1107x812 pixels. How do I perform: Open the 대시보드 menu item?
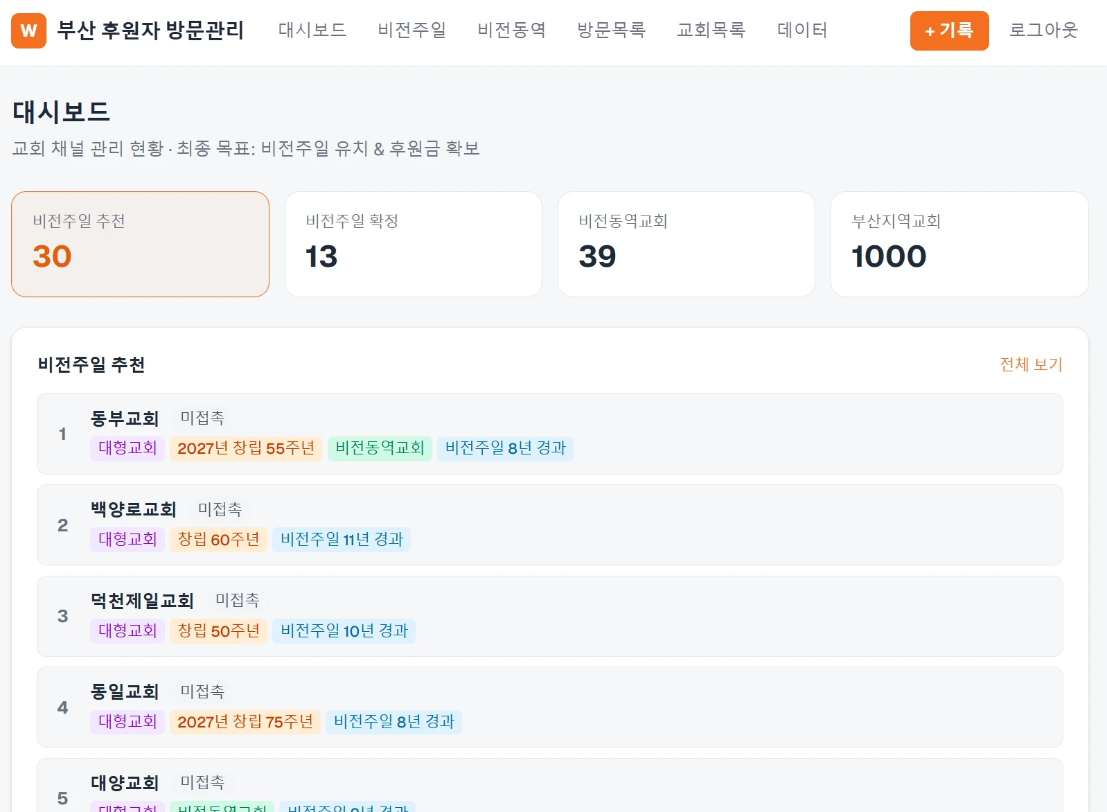(312, 30)
